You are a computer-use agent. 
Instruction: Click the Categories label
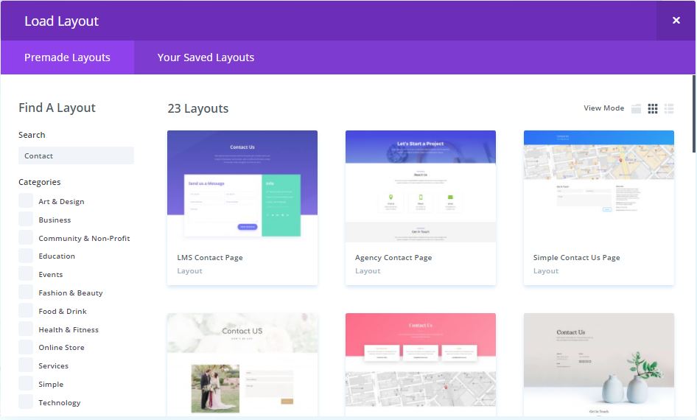coord(40,182)
